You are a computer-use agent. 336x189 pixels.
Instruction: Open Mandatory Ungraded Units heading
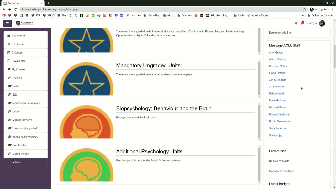tap(148, 65)
